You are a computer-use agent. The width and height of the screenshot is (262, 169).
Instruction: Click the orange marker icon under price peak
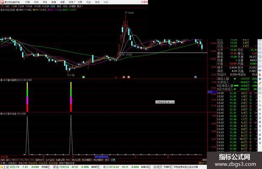point(128,77)
